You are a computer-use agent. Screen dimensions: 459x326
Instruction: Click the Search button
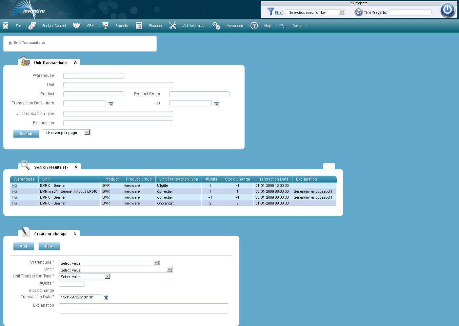point(26,134)
